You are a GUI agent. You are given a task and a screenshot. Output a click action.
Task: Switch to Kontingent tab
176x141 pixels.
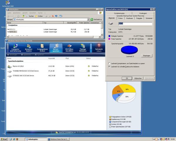143,13
